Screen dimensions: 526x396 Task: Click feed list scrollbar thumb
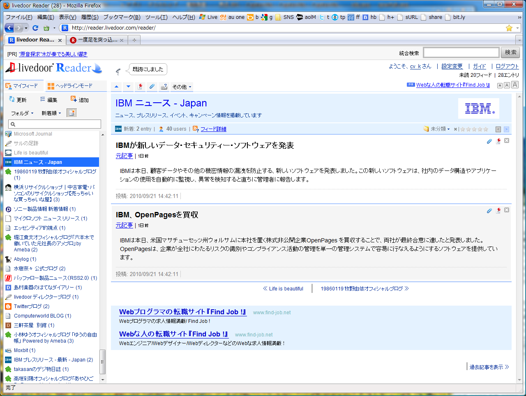(x=103, y=362)
